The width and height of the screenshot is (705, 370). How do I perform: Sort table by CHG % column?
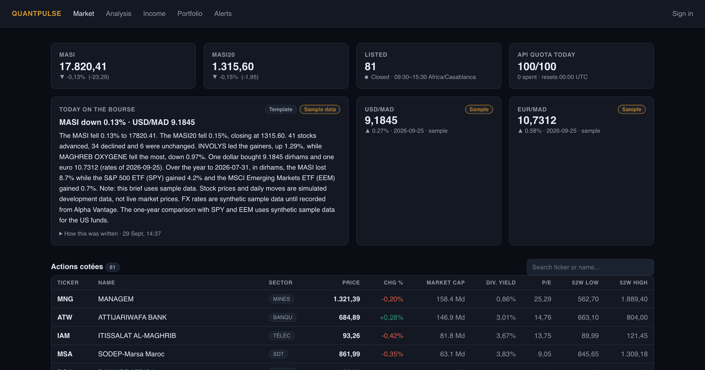pyautogui.click(x=393, y=283)
